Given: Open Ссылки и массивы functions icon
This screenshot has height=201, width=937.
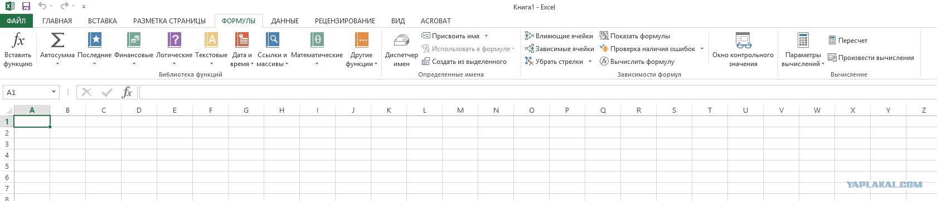Looking at the screenshot, I should 273,41.
